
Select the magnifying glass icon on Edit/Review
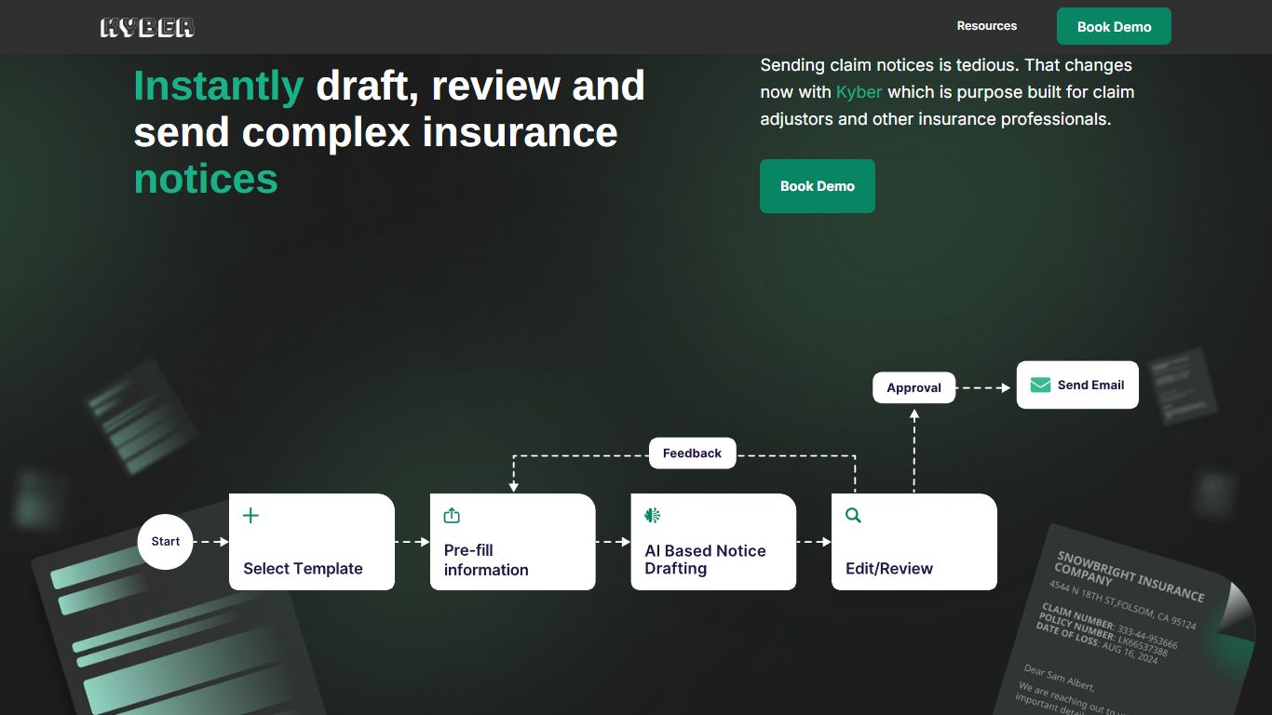[x=853, y=515]
